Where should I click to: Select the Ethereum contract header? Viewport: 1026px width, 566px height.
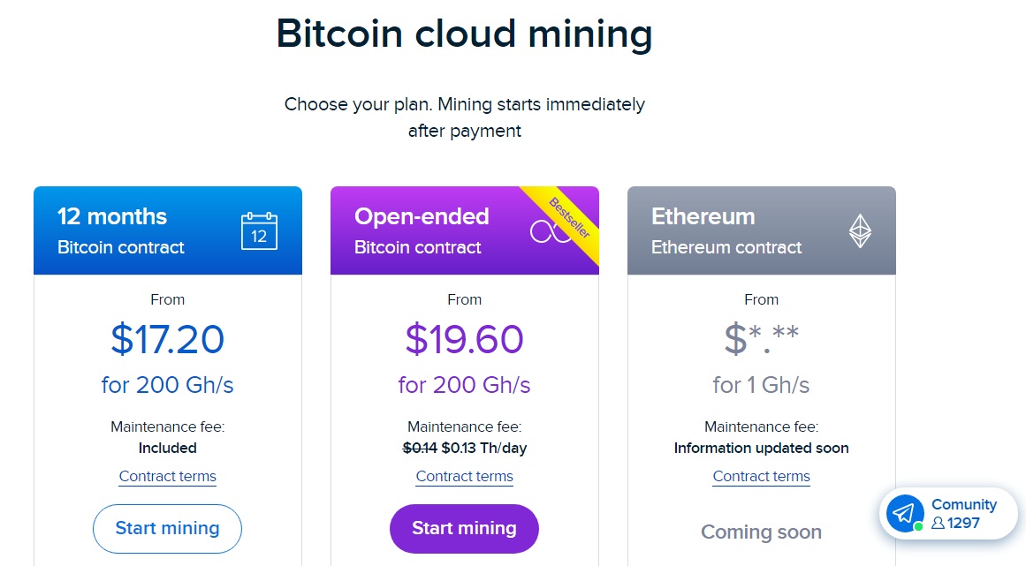point(726,230)
